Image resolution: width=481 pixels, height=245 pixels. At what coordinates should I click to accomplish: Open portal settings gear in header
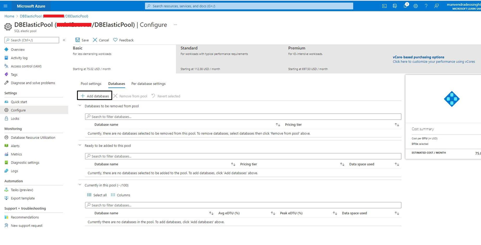coord(416,6)
